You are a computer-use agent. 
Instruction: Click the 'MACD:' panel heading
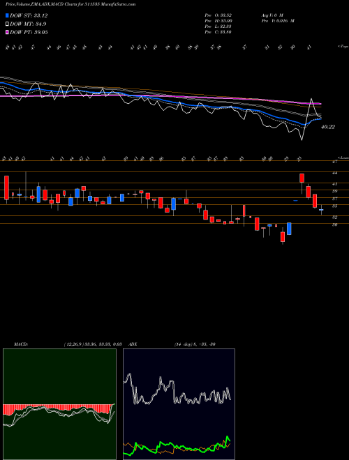click(20, 344)
